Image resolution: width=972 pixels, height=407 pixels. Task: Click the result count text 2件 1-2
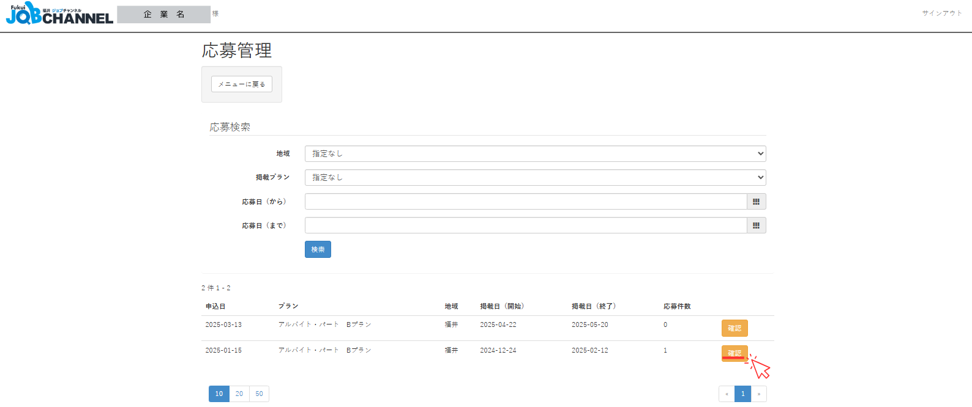pos(216,288)
